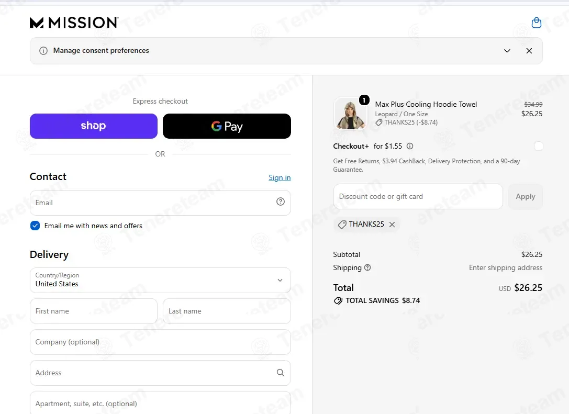Focus the Address input field

tap(160, 373)
